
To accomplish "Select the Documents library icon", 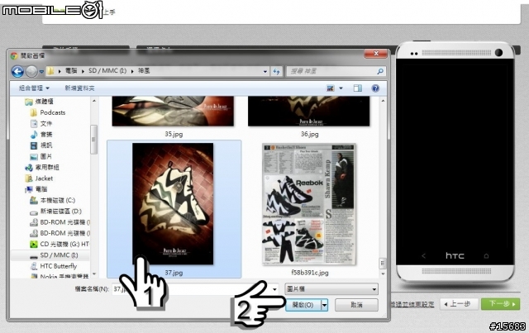I will click(34, 123).
